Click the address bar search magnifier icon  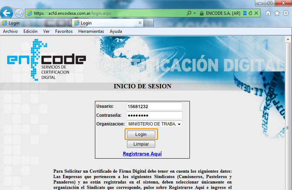189,13
